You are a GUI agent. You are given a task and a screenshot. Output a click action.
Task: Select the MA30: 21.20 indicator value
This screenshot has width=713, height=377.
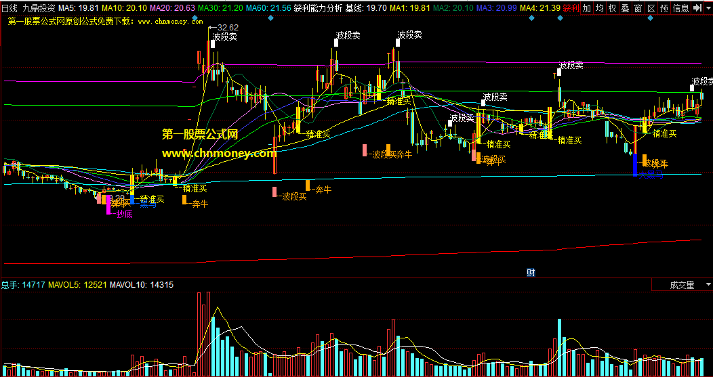[220, 7]
